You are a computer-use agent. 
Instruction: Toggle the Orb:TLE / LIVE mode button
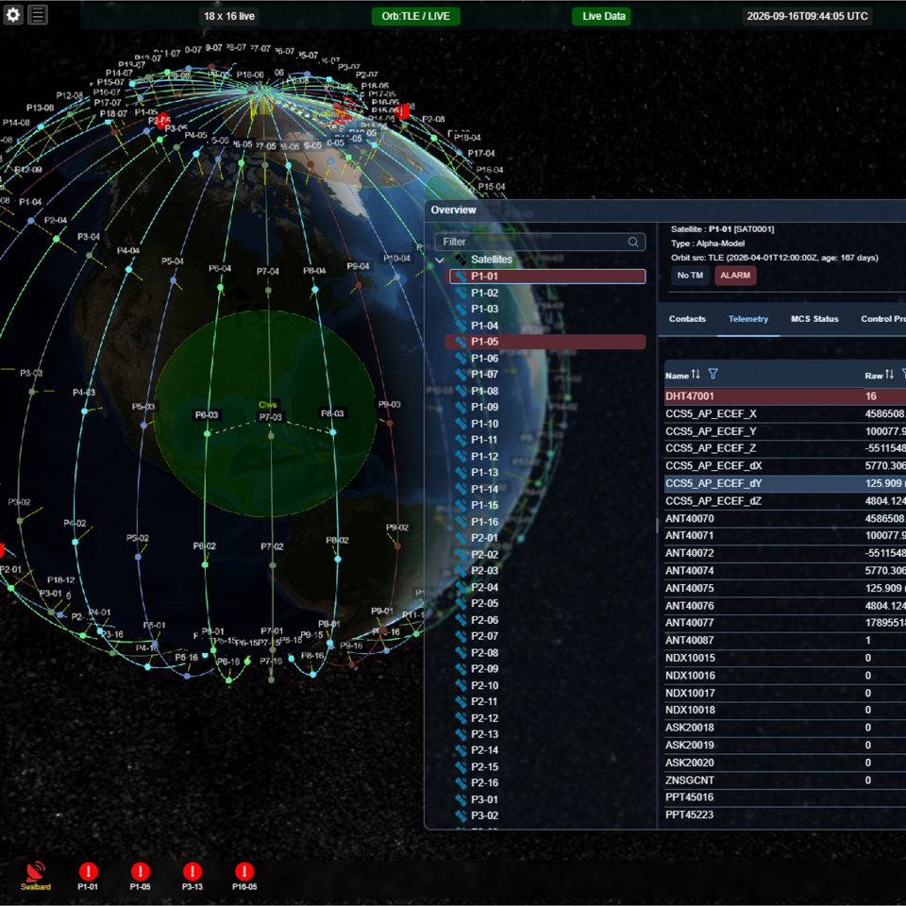[415, 16]
